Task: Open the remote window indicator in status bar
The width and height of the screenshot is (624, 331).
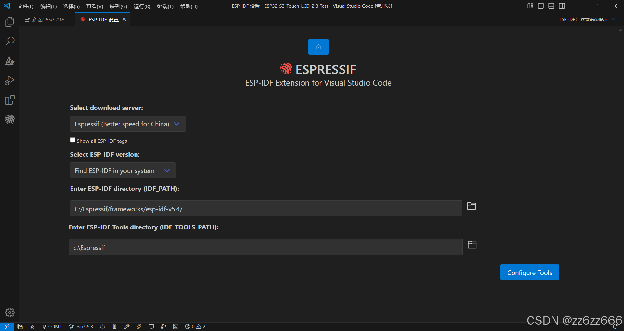Action: click(x=7, y=326)
